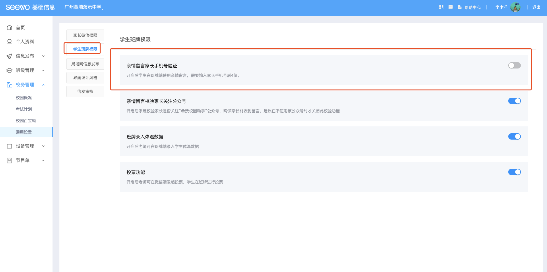Screen dimensions: 547x272
Task: Expand the 信息发布 menu chevron
Action: point(43,56)
